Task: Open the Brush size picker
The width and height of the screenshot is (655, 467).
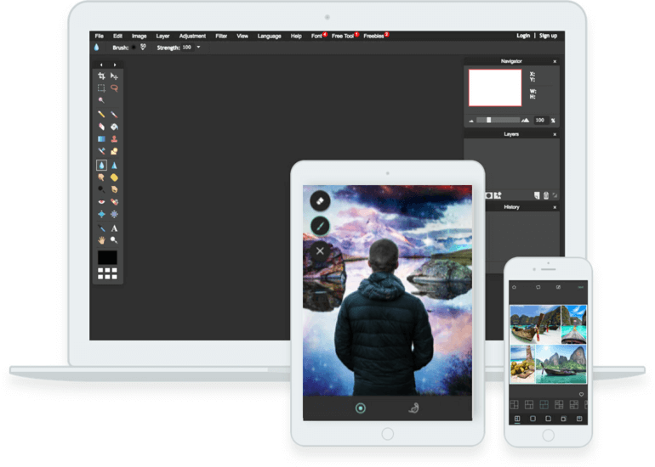Action: point(141,48)
